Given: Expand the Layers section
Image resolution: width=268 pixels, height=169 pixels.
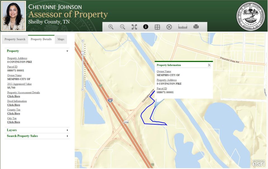Looking at the screenshot, I should 37,130.
